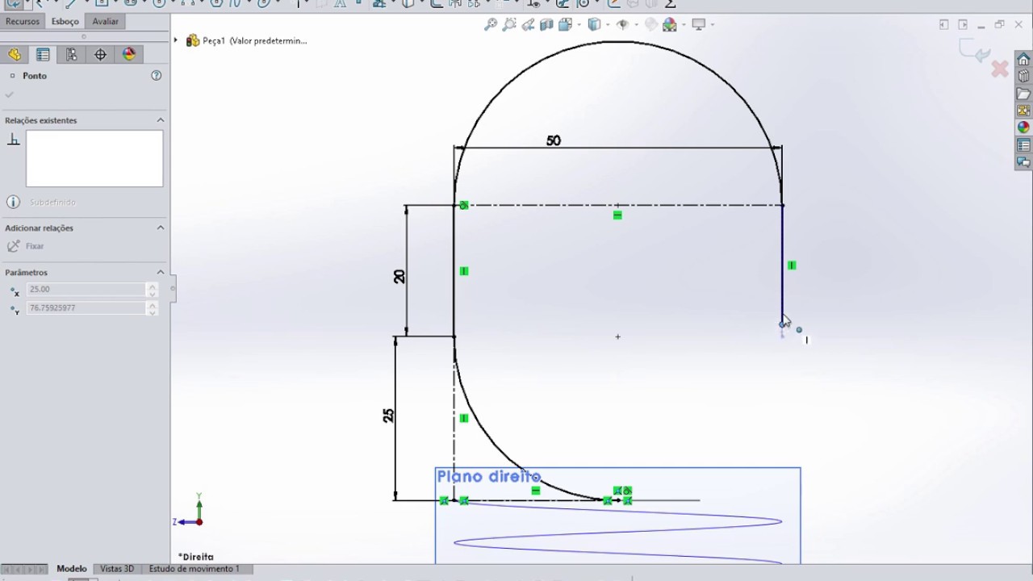Click the Hide/Show Items eye icon
This screenshot has height=581, width=1033.
pos(622,24)
